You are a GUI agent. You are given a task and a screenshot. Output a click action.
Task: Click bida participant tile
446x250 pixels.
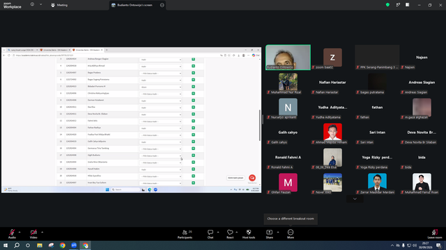pos(422,158)
